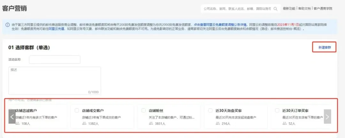Click into the 描述 text area
This screenshot has width=345, height=138.
pos(55,81)
